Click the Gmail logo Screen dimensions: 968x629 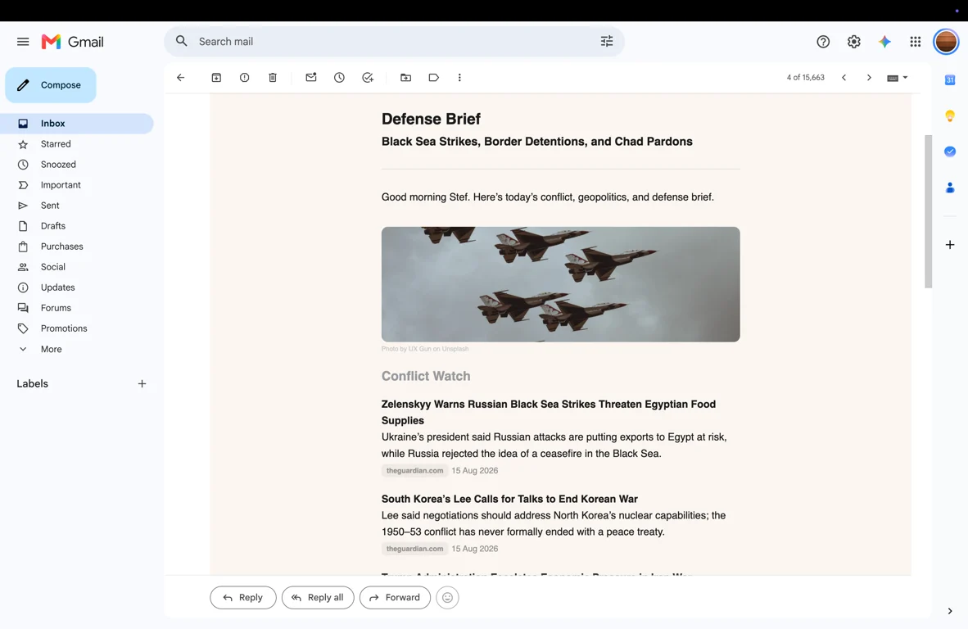coord(73,41)
